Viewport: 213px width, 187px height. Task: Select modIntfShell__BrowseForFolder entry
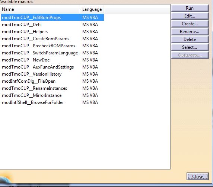(53, 102)
